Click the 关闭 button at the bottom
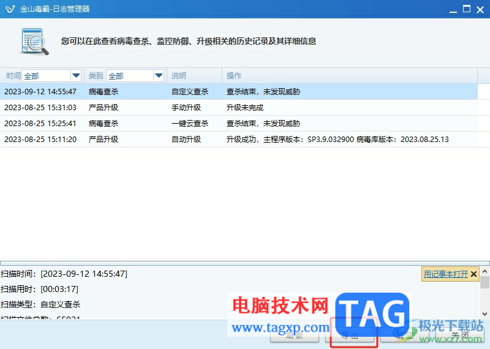The width and height of the screenshot is (490, 349). (x=460, y=336)
